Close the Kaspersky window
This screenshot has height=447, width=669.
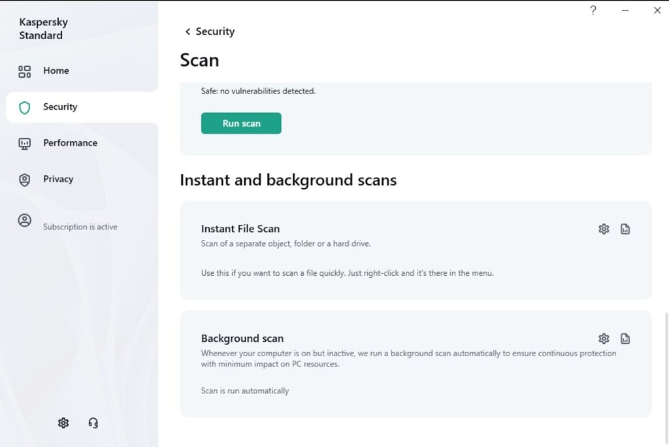(657, 10)
